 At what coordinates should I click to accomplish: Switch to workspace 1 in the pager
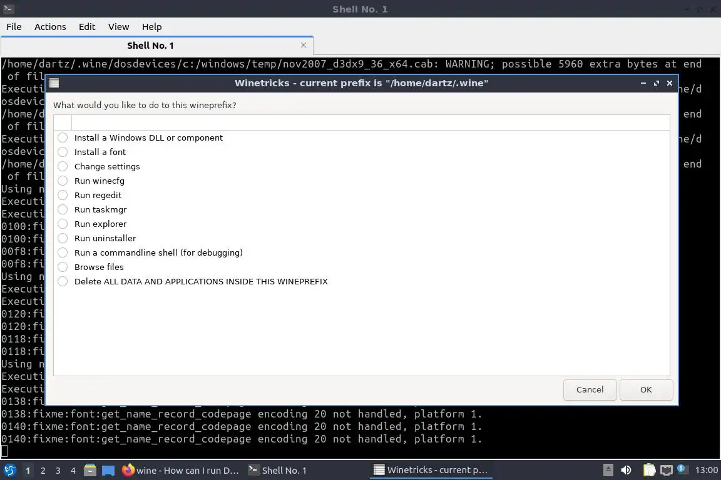point(28,471)
